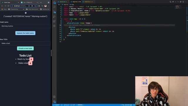Viewport: 188px width, 106px height.
Task: Toggle color mode sun icon on page
Action: coord(26,13)
